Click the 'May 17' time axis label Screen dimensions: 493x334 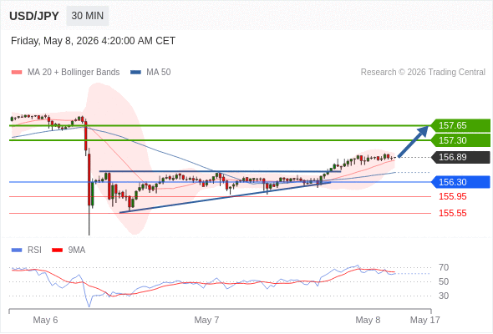(425, 320)
